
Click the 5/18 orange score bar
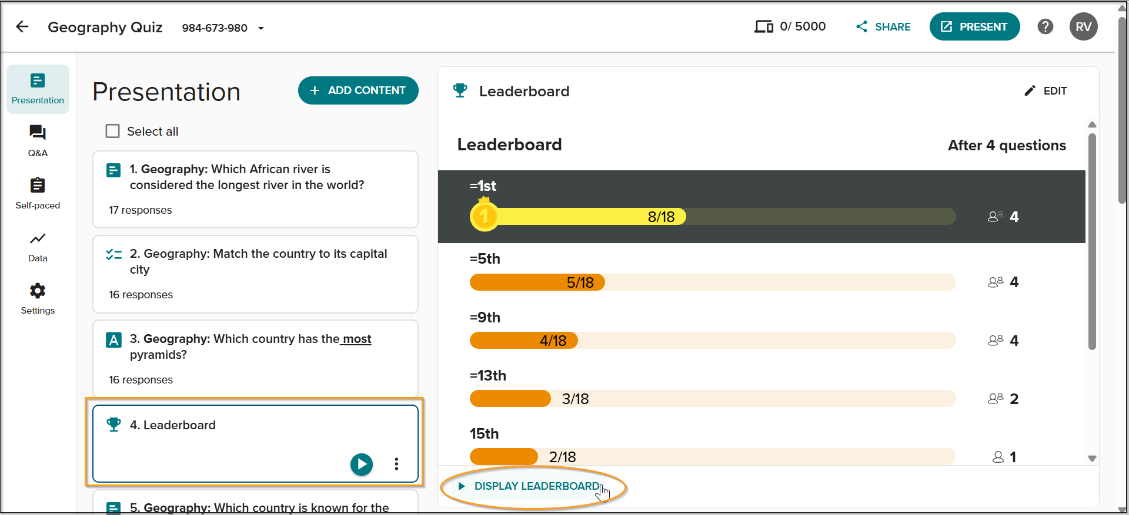click(x=537, y=282)
